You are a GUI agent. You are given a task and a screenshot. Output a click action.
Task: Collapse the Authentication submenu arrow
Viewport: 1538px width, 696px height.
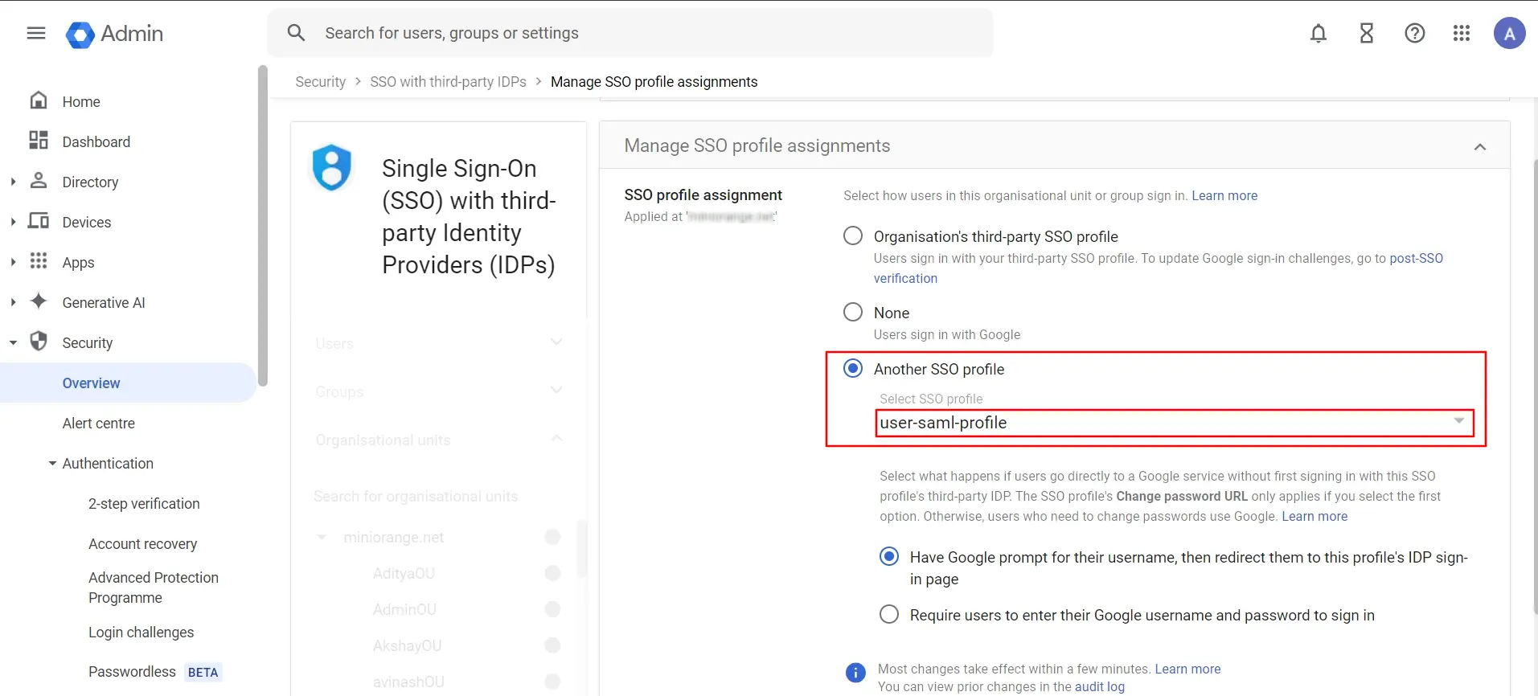coord(52,464)
